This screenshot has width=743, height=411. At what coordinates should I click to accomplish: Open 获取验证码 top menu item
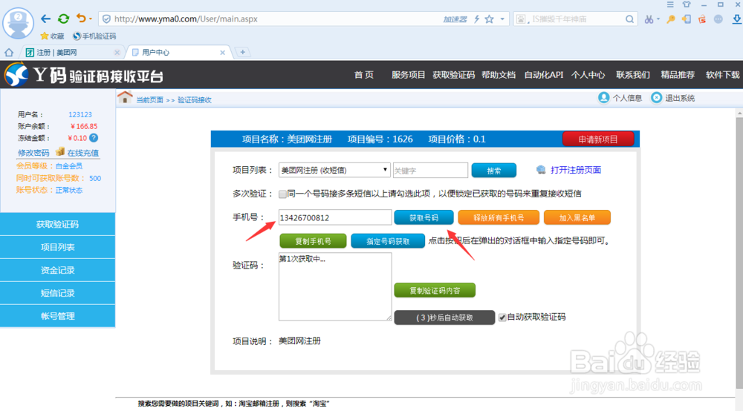(453, 75)
